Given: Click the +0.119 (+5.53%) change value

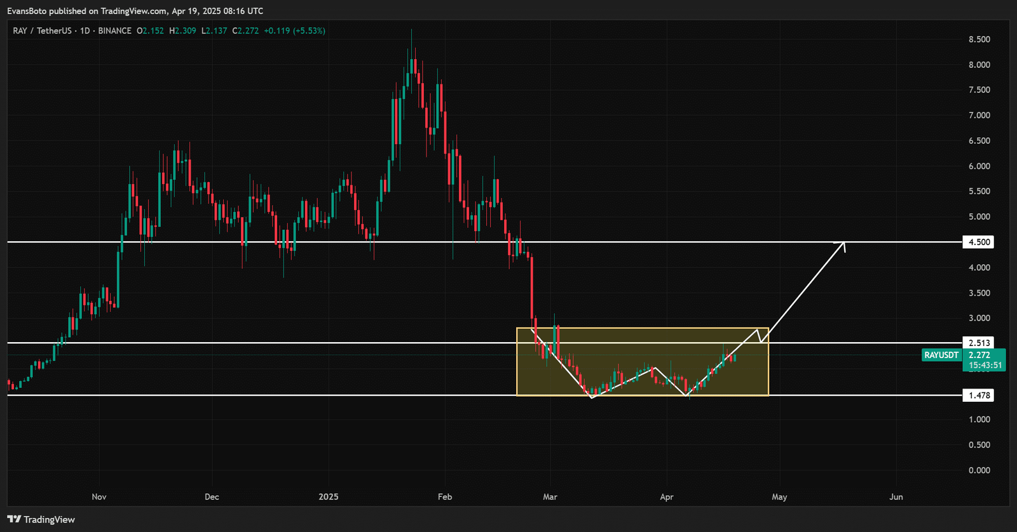Looking at the screenshot, I should 294,30.
